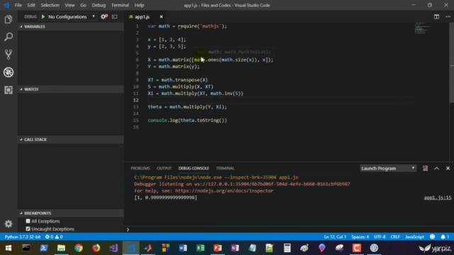454x255 pixels.
Task: Switch to the Problems panel tab
Action: pos(140,169)
